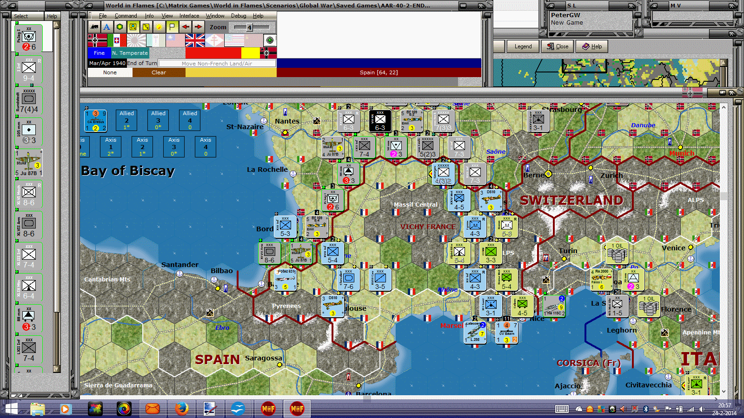
Task: Click the Move Non-French Land/Air phase field
Action: point(217,63)
